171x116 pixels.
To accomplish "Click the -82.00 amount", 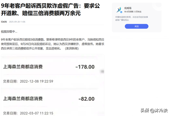I will click(87, 99).
